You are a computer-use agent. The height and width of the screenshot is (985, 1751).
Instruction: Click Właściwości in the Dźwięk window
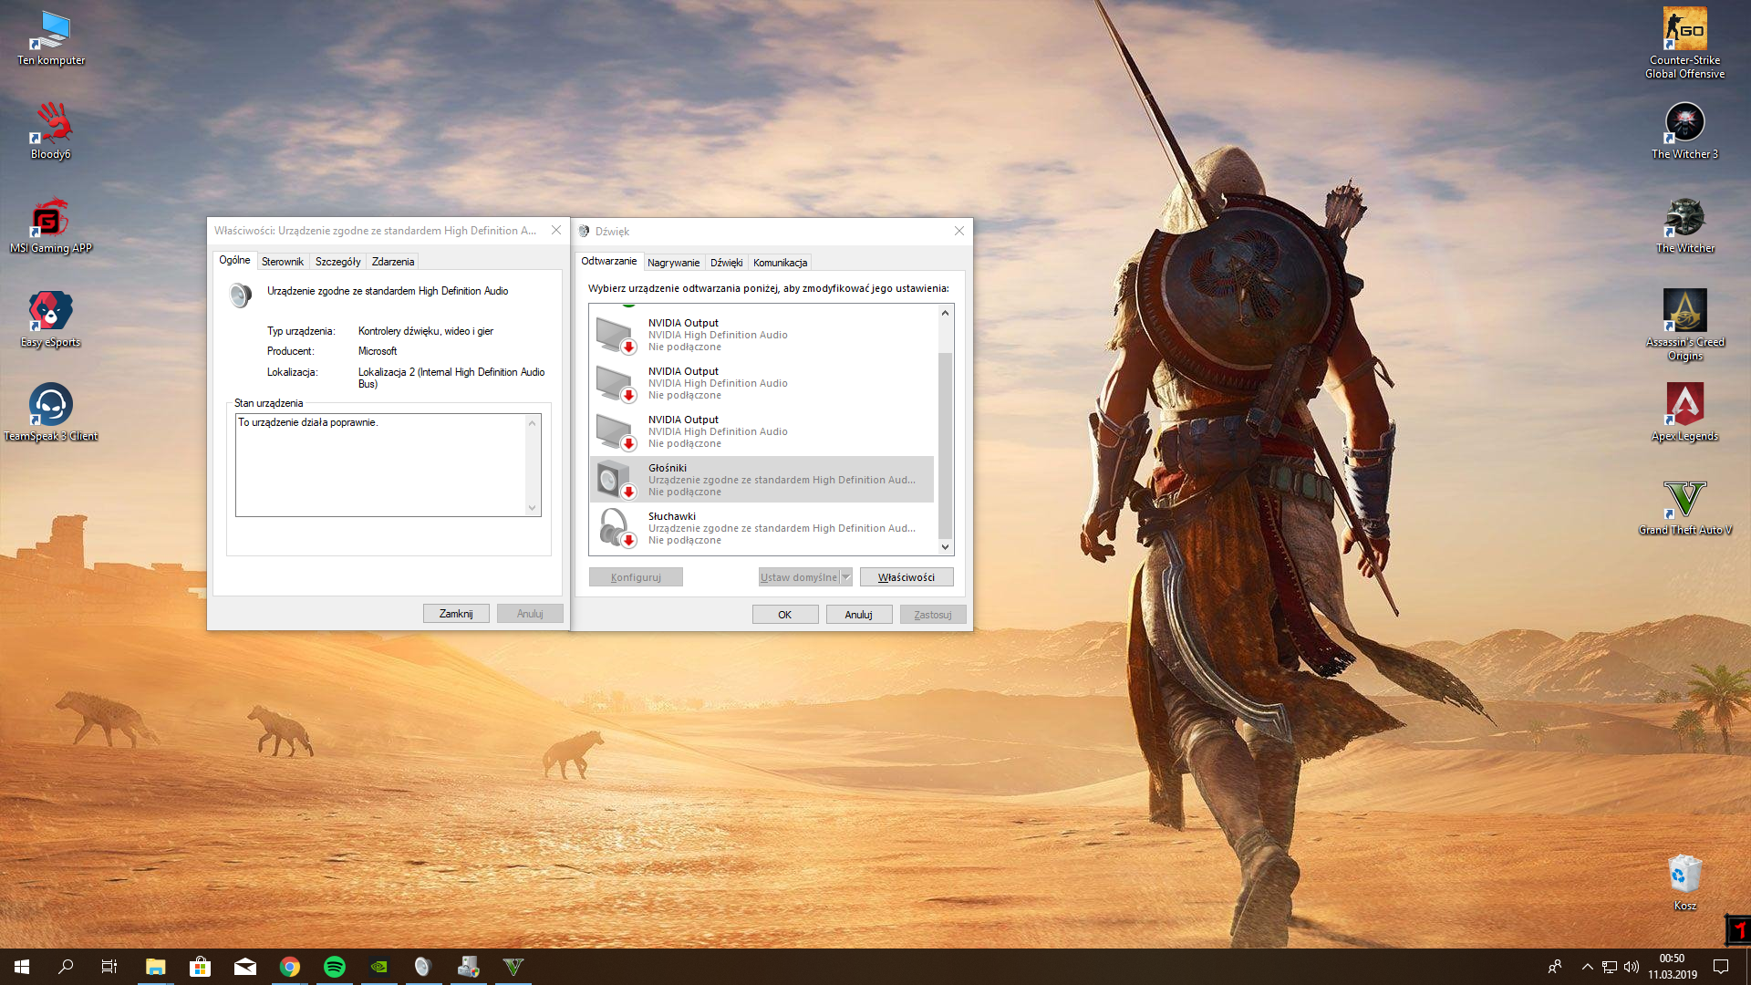tap(907, 577)
